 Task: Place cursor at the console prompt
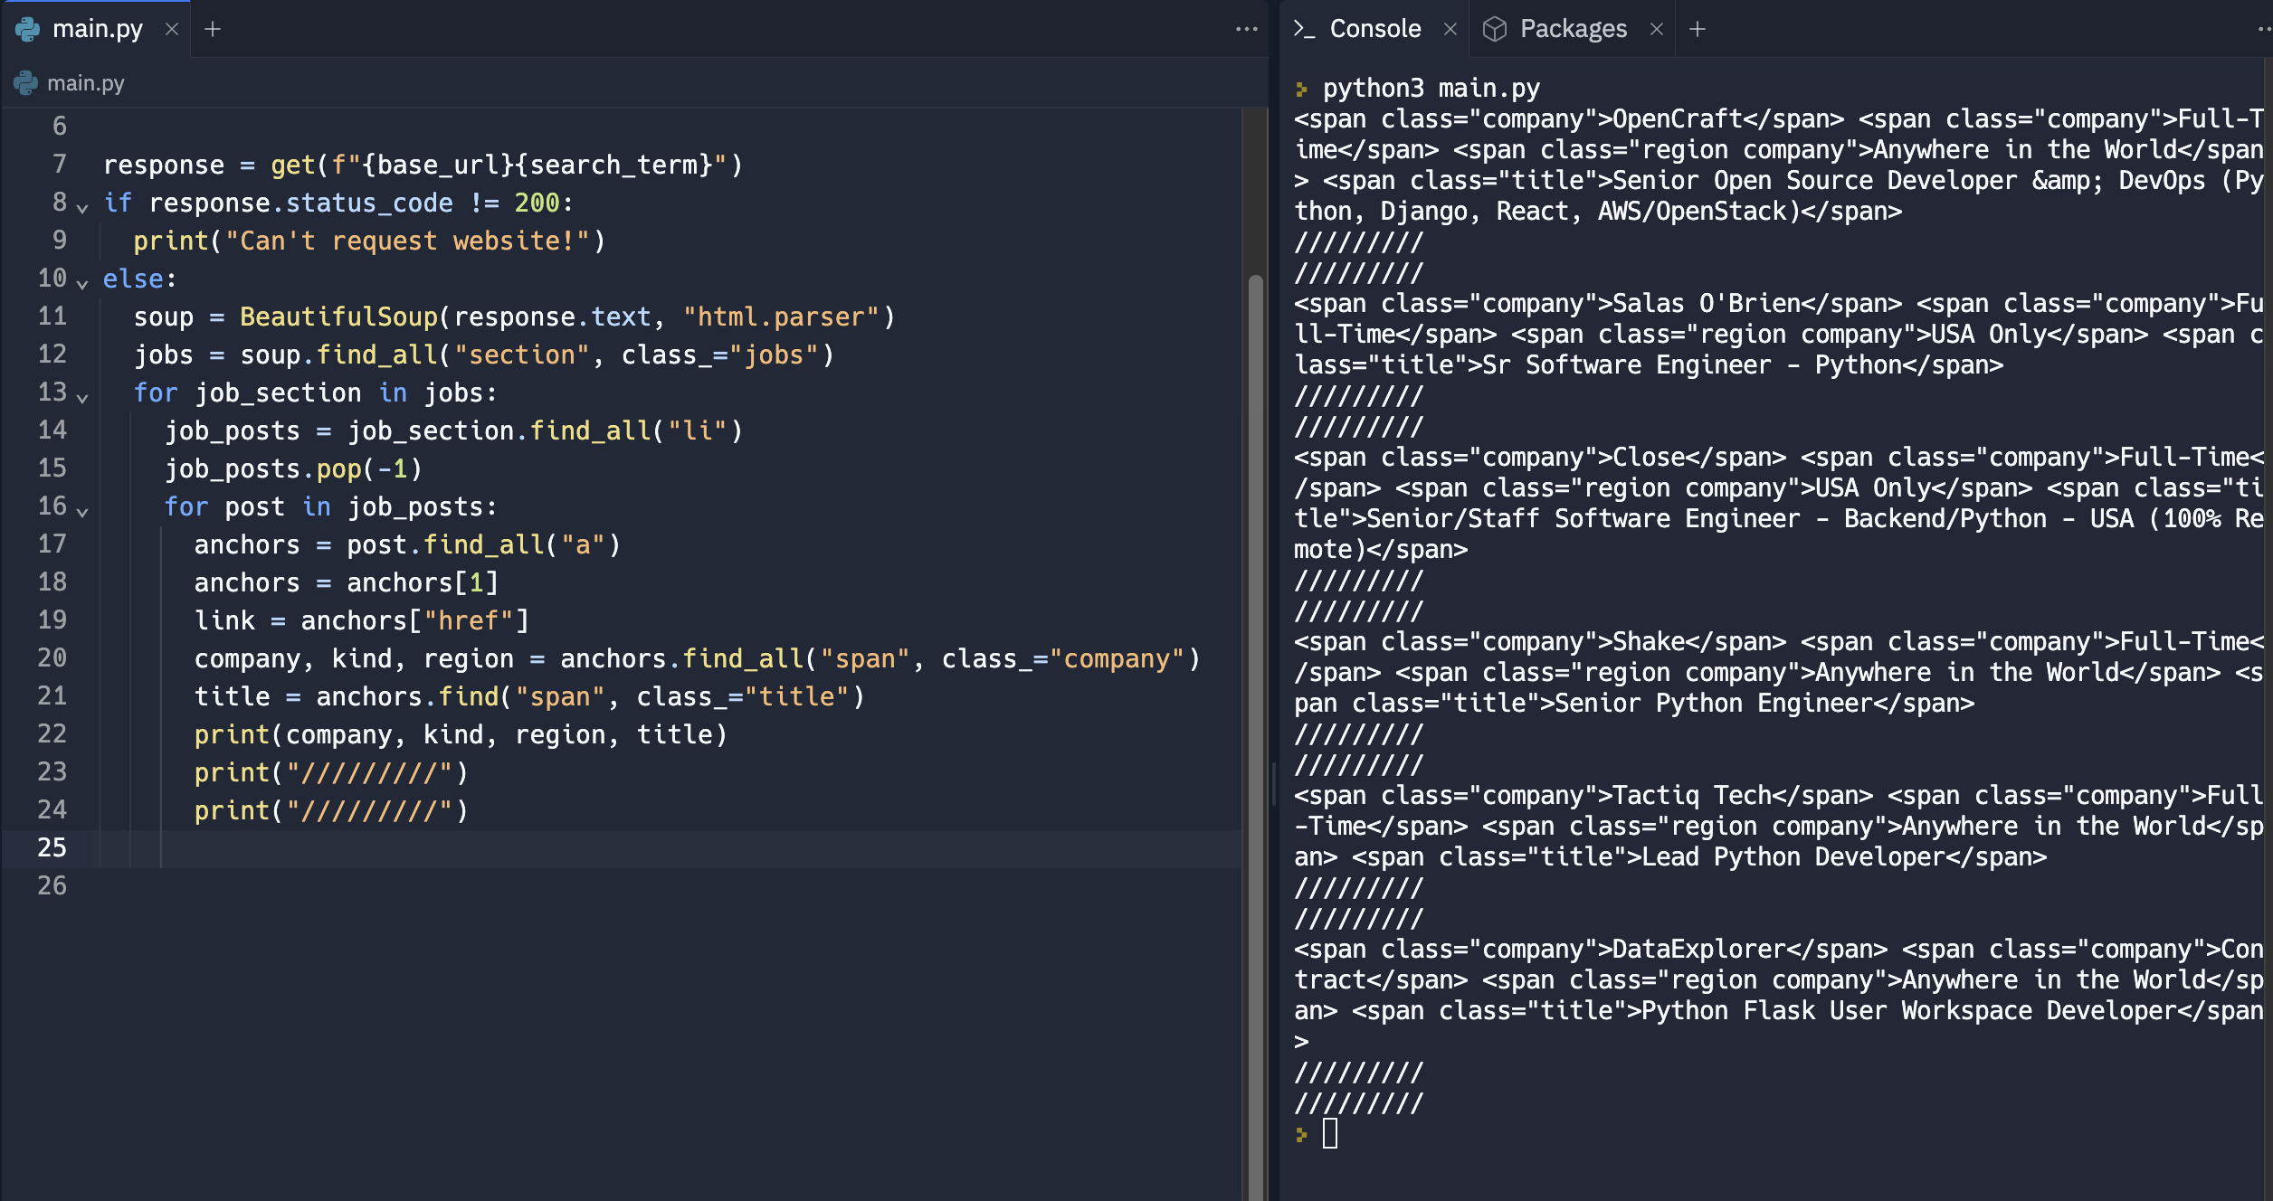pos(1329,1133)
